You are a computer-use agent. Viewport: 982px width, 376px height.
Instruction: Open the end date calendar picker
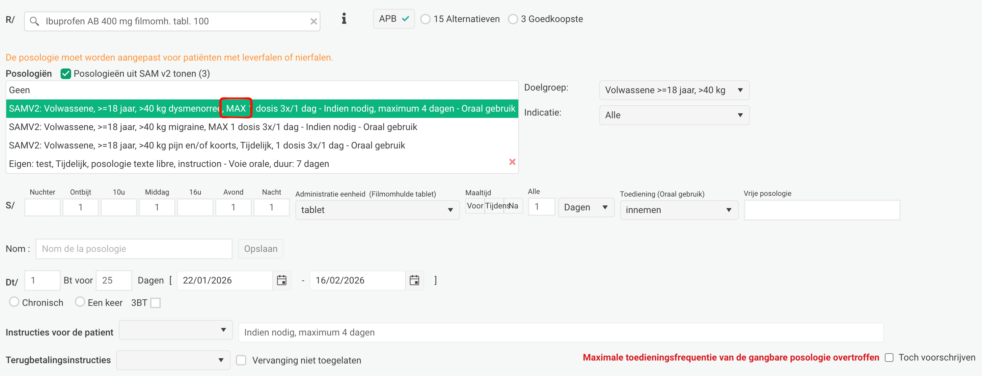[x=414, y=281]
